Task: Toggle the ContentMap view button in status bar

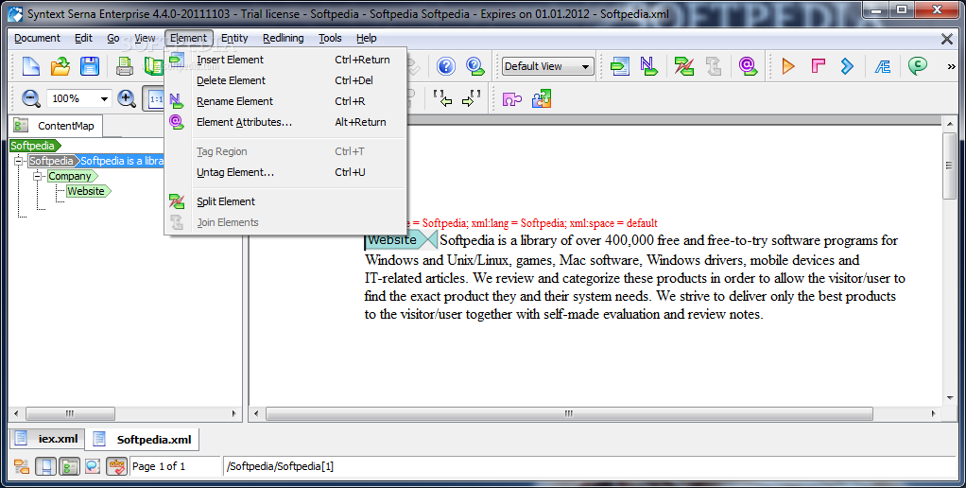Action: pos(70,466)
